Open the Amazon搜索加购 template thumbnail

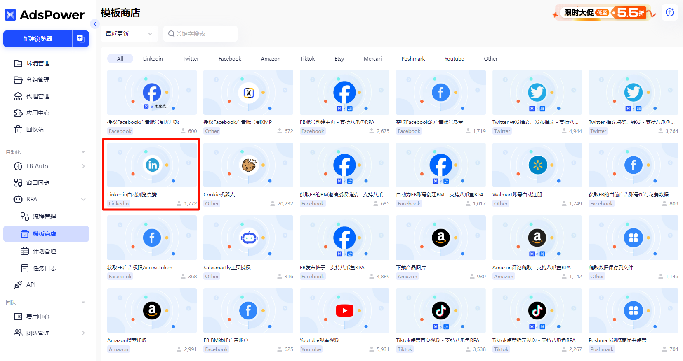click(x=152, y=310)
